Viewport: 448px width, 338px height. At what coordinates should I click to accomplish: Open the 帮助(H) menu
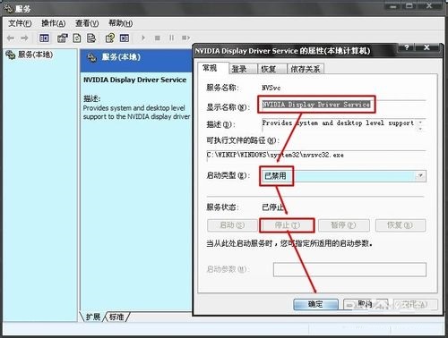[120, 23]
